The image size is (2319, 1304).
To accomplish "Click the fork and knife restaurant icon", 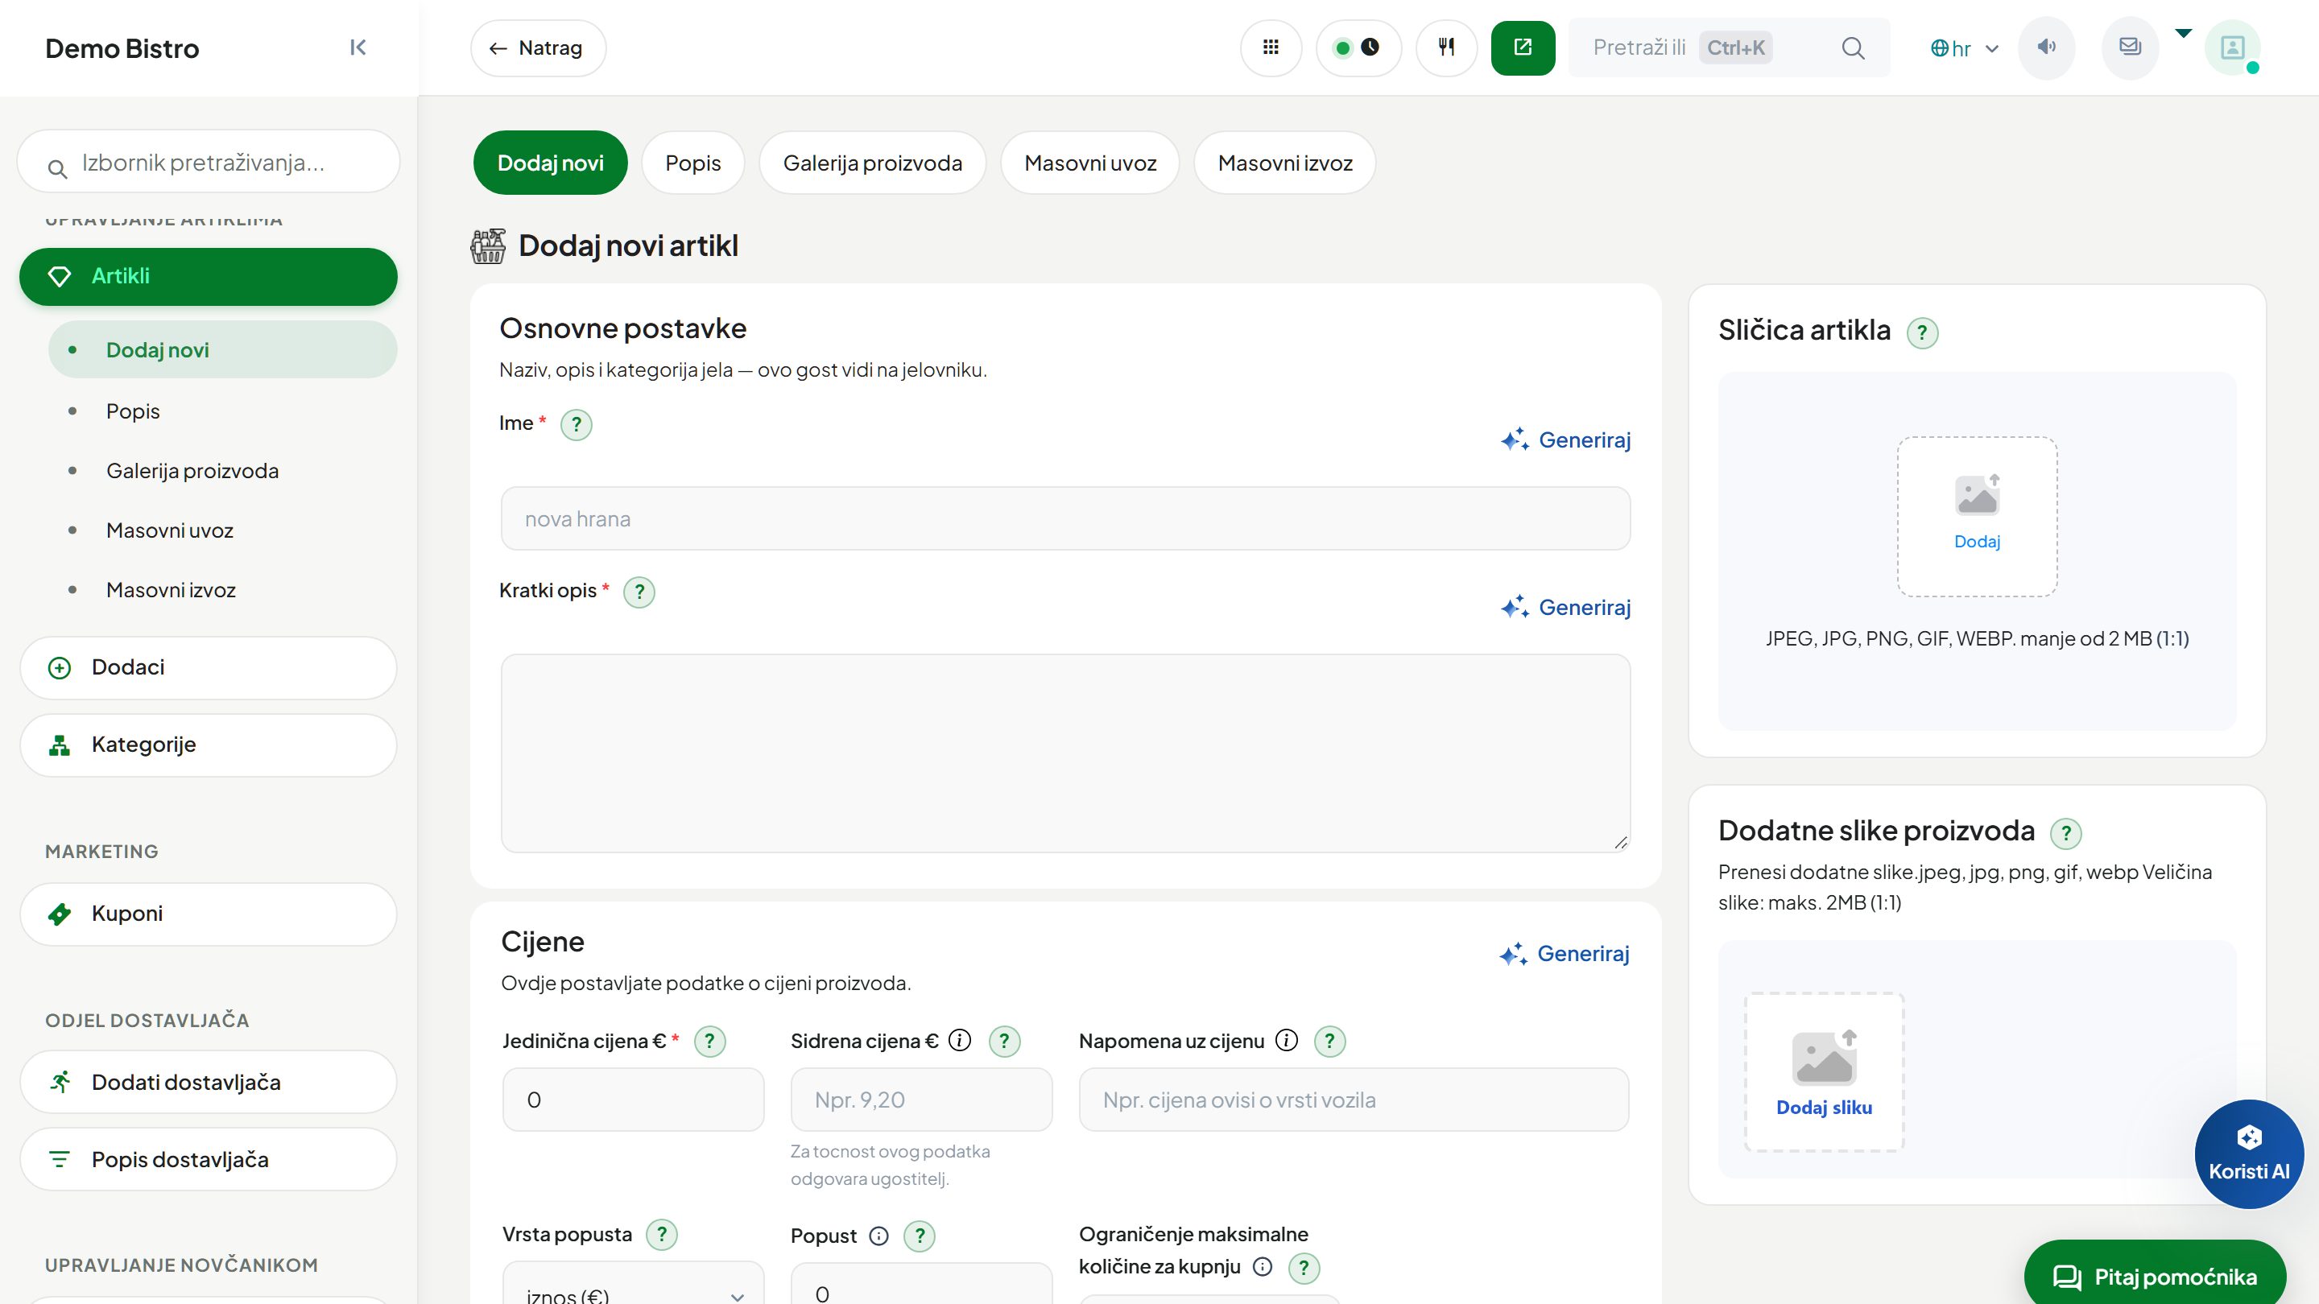I will [x=1446, y=47].
